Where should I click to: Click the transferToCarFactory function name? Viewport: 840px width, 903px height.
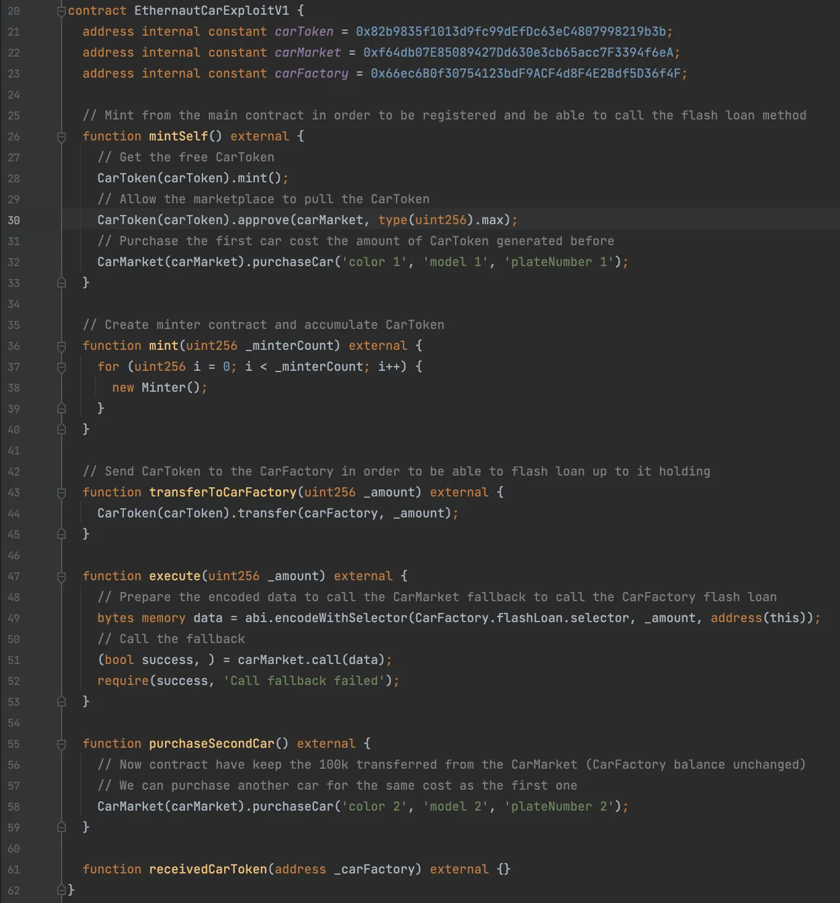223,492
